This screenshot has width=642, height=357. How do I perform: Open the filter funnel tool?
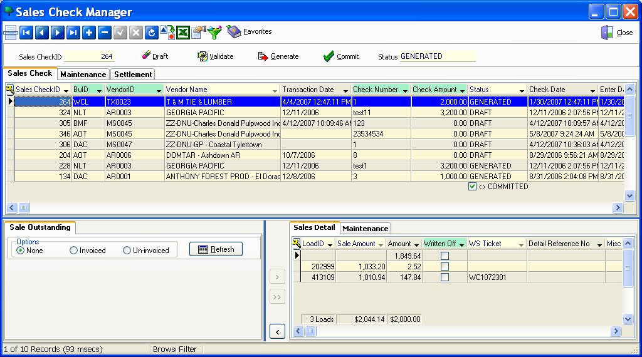215,32
